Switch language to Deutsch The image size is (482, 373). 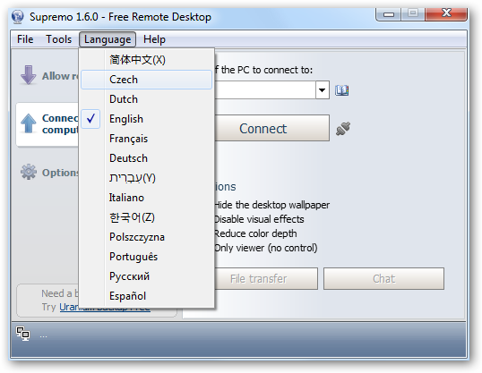(146, 158)
